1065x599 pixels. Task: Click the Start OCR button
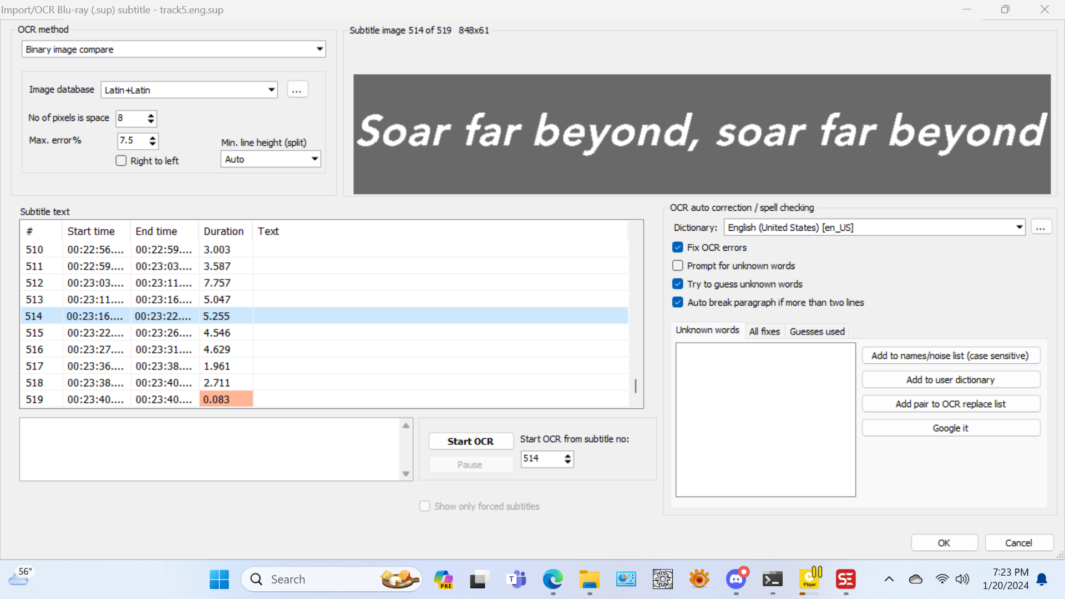pyautogui.click(x=470, y=441)
